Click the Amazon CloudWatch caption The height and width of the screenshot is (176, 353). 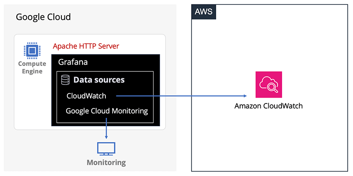tap(269, 106)
